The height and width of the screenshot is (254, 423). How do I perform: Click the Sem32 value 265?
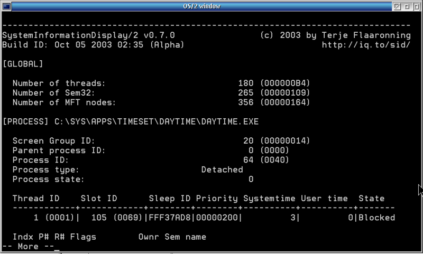245,92
